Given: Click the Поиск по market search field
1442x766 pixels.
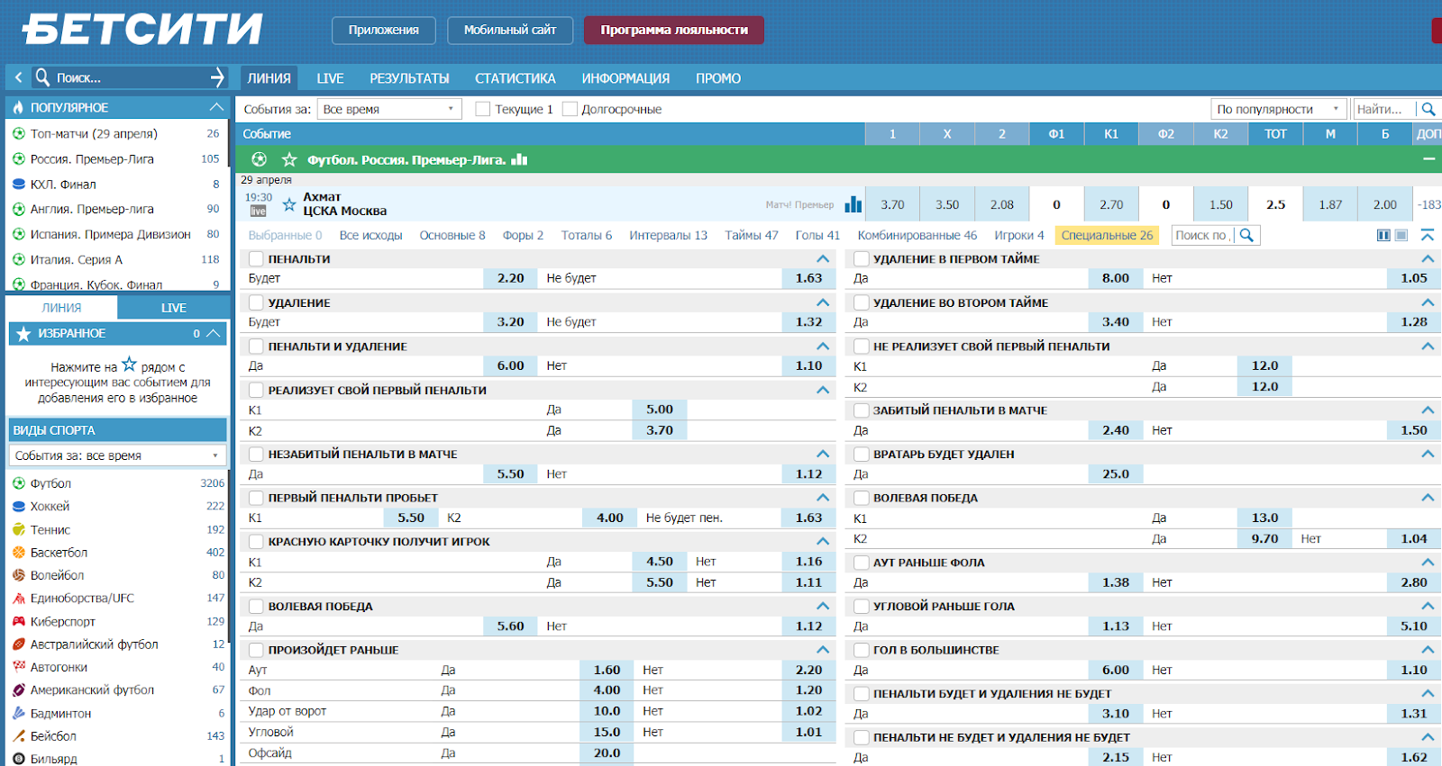Looking at the screenshot, I should click(1203, 235).
